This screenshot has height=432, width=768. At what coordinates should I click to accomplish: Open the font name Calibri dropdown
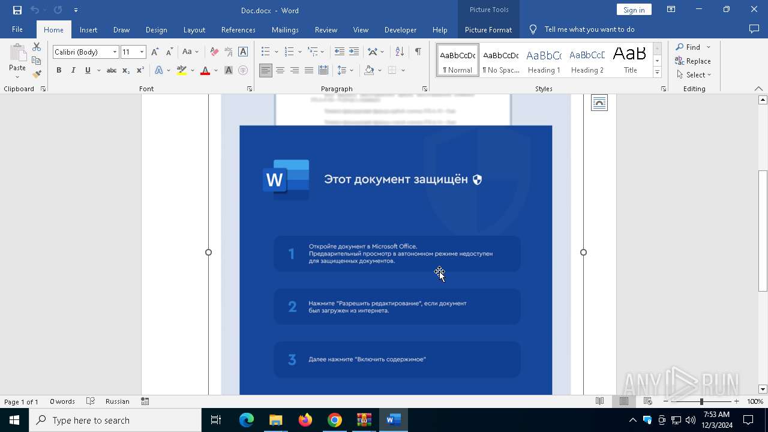tap(115, 52)
